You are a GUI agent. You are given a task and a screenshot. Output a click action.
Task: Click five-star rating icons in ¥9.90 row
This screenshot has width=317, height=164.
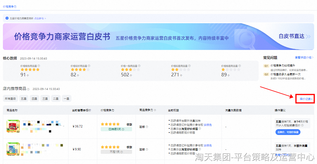pyautogui.click(x=110, y=147)
